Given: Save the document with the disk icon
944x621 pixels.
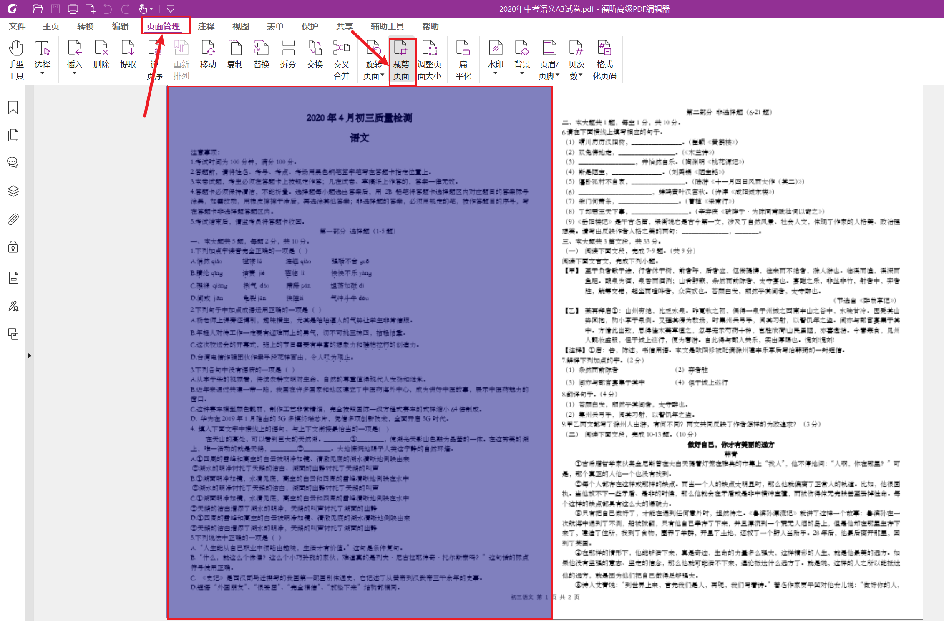Looking at the screenshot, I should 55,8.
